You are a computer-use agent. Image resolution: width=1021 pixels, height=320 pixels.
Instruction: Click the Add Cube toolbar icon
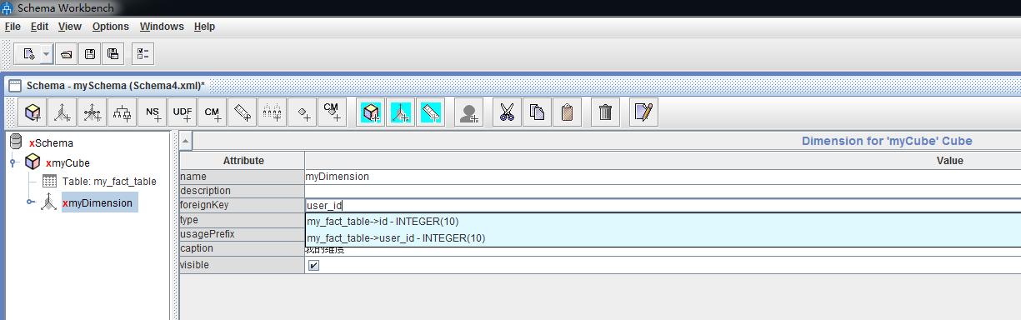point(33,112)
